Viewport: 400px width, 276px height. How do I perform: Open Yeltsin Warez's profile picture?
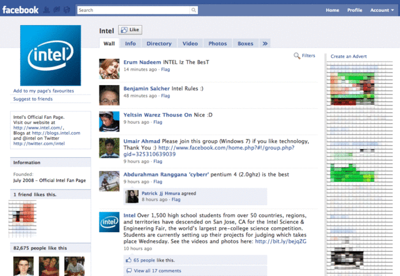[x=109, y=121]
